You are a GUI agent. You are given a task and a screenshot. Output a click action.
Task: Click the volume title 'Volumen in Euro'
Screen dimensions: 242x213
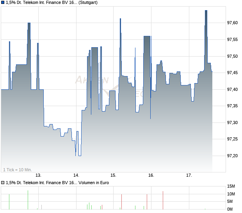pos(94,183)
